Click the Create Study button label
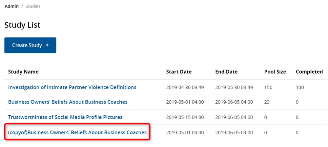Viewport: 328px width, 147px height. [27, 45]
